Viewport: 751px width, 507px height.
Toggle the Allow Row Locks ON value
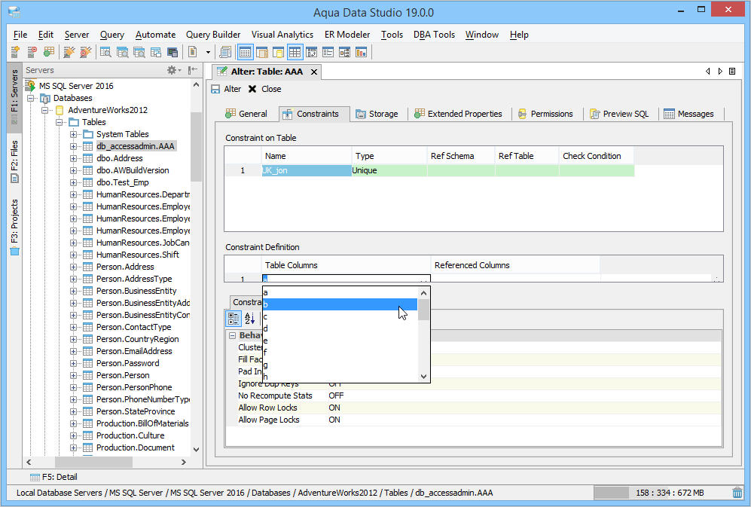click(x=334, y=408)
